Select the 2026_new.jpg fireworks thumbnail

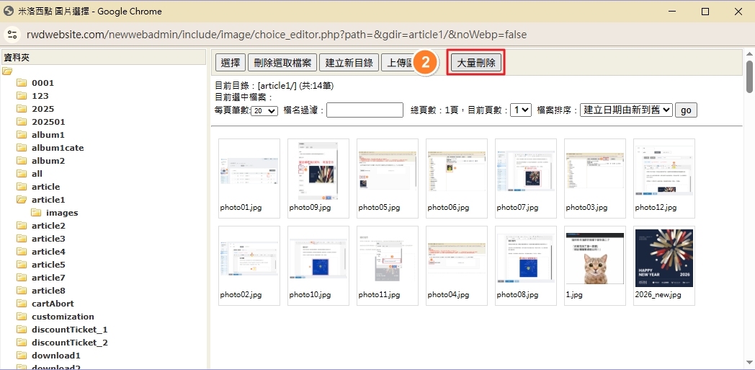pos(664,258)
